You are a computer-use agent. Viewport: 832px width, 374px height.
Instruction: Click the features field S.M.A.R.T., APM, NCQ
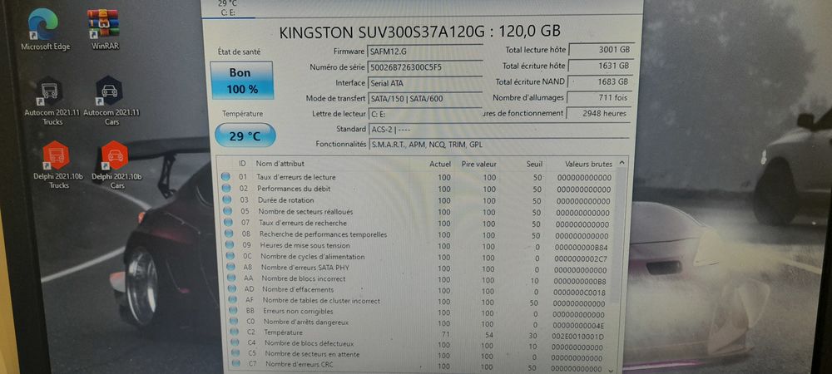(x=499, y=144)
